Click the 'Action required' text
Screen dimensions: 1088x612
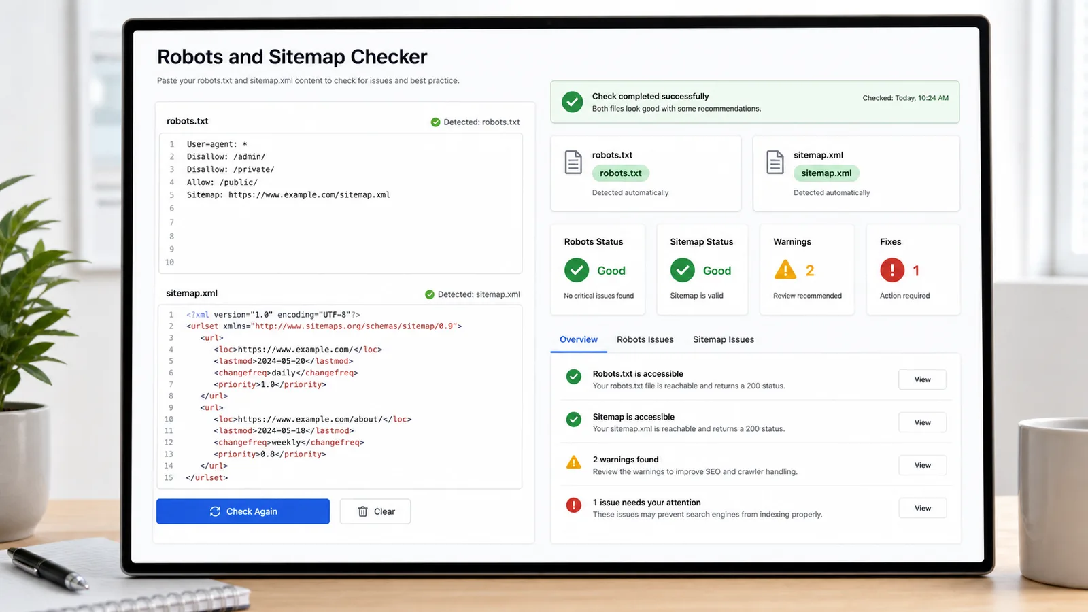[x=905, y=296]
